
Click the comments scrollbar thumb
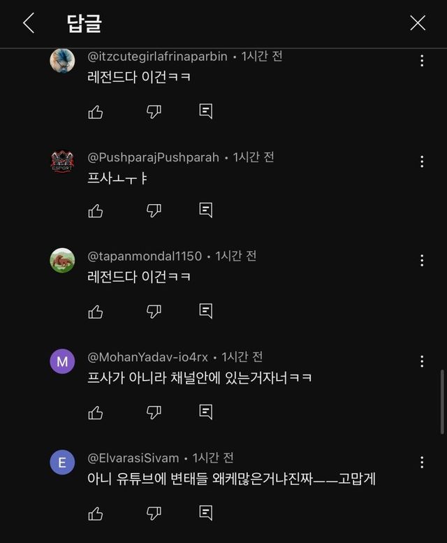[441, 402]
